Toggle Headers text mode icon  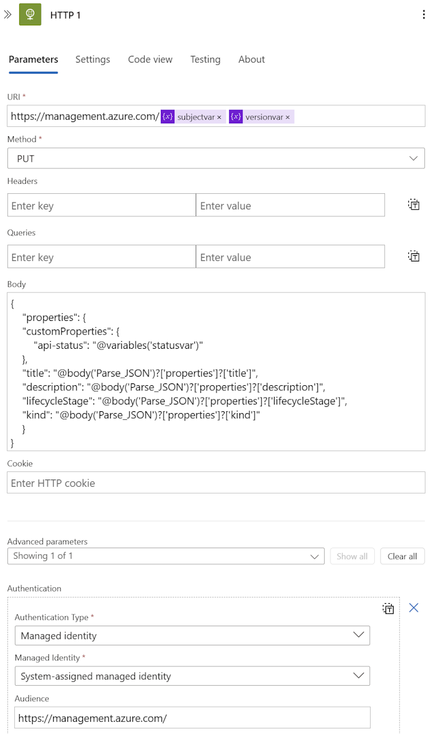click(414, 204)
